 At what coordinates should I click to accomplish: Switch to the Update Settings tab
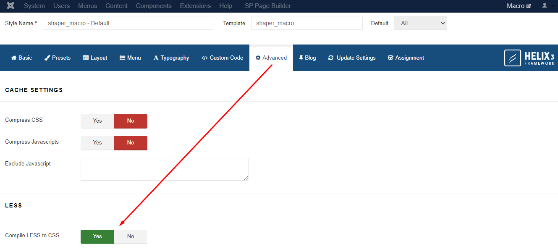point(352,58)
